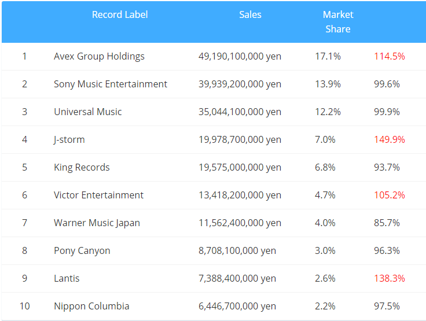This screenshot has width=426, height=321.
Task: Select Warner Music Japan entry
Action: click(x=97, y=223)
